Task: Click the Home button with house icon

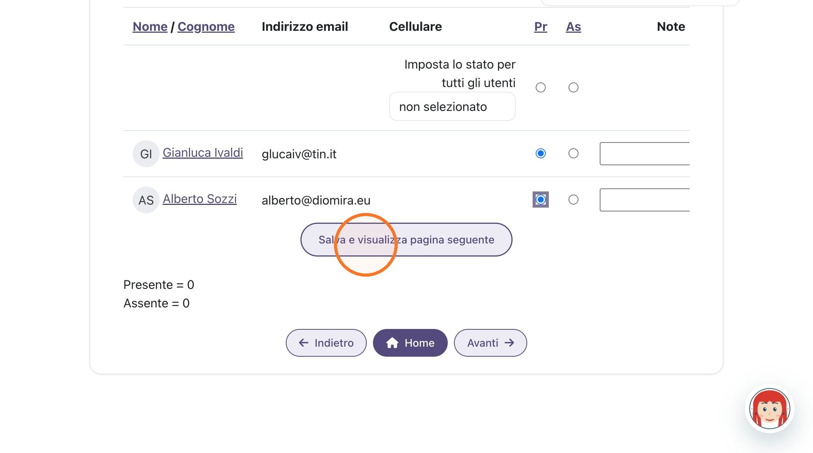Action: pos(410,343)
